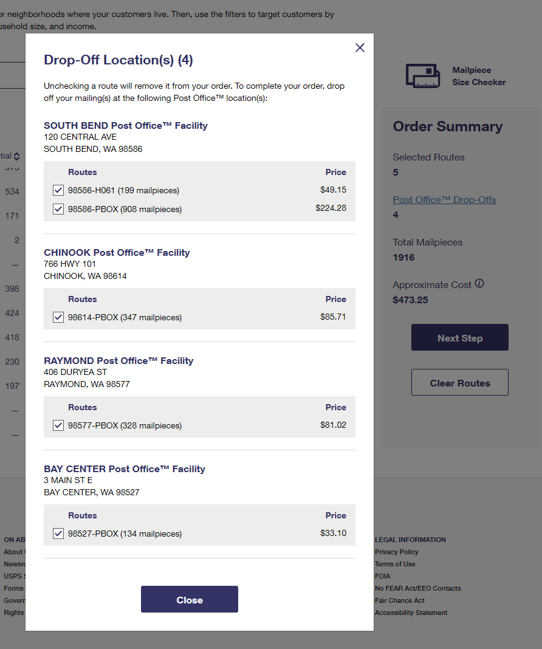This screenshot has width=542, height=649.
Task: Click the Clear Routes button
Action: coord(459,382)
